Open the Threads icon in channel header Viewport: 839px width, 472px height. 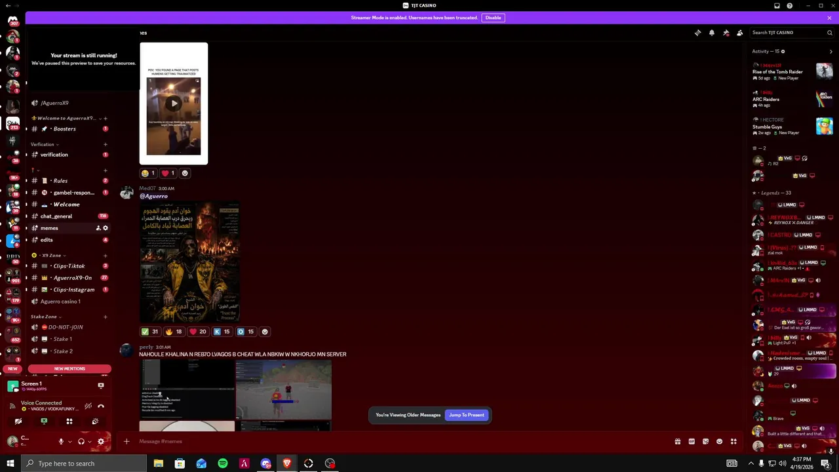[x=697, y=32]
